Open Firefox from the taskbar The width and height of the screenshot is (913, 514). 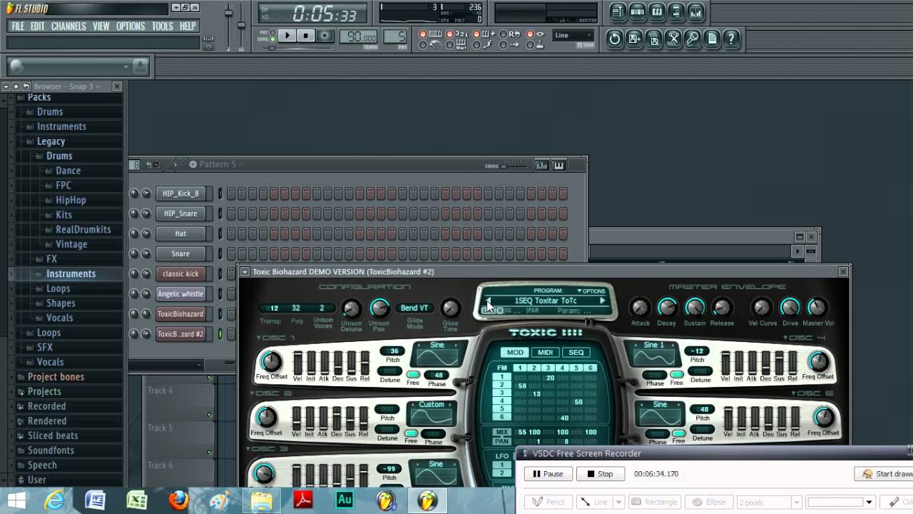(178, 500)
